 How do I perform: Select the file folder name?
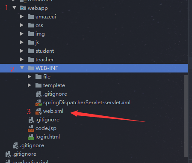(x=47, y=77)
